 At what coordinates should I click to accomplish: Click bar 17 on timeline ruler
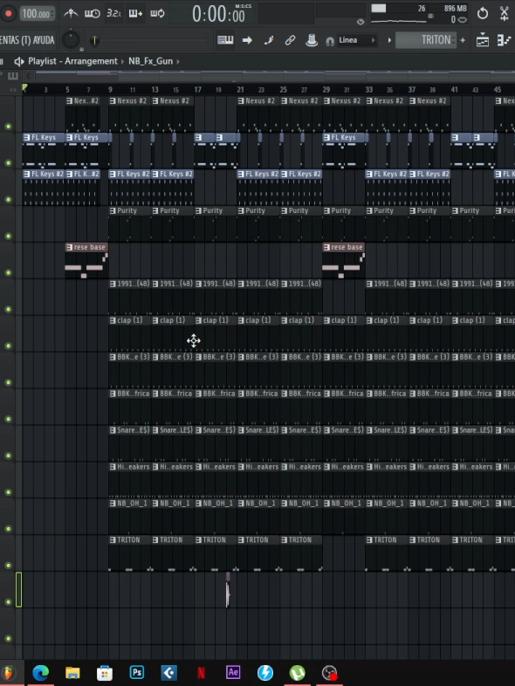198,90
